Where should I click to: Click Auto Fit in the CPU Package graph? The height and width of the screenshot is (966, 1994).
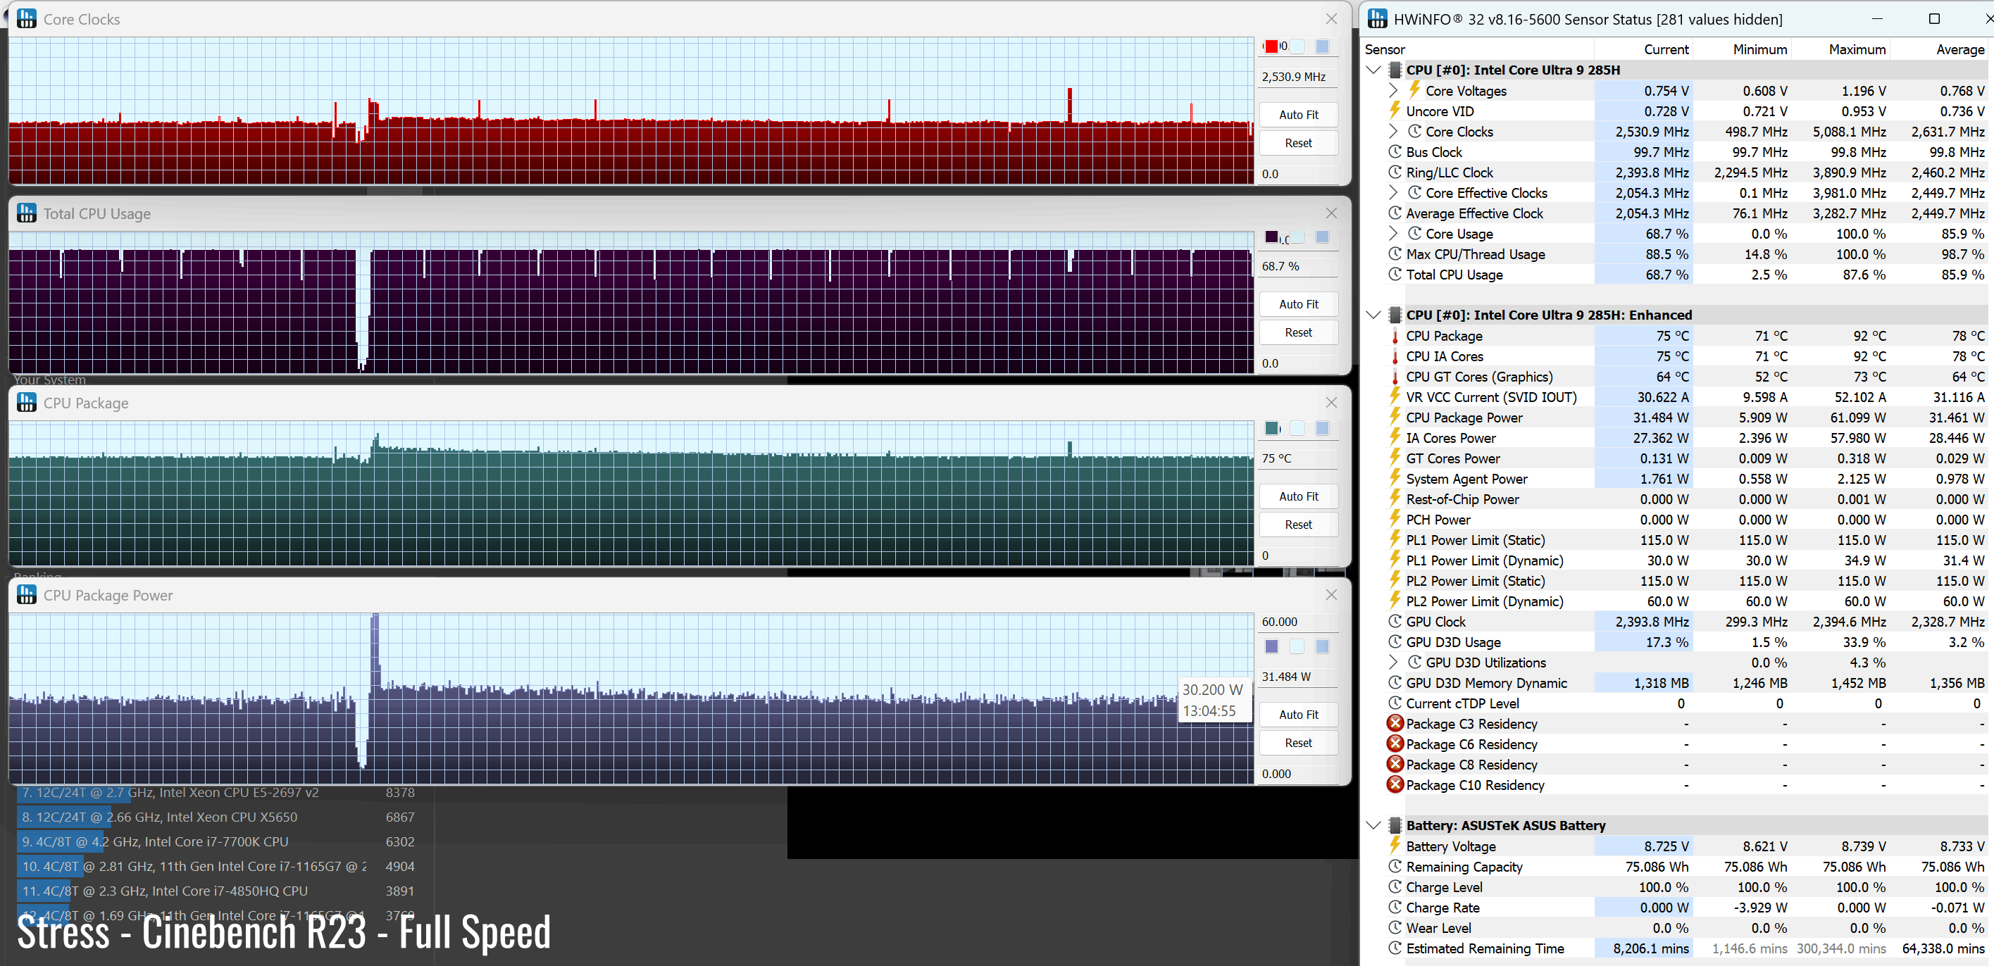pos(1298,496)
